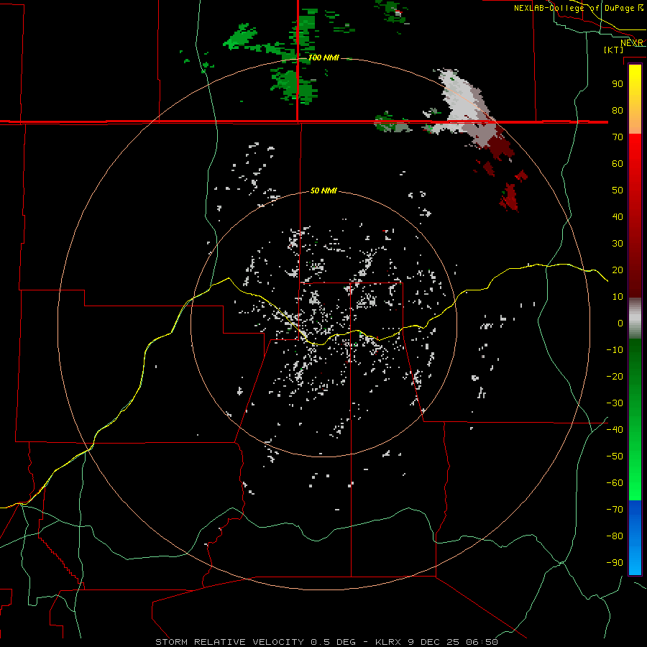647x647 pixels.
Task: Pick the -70 label on the color scale
Action: [615, 509]
